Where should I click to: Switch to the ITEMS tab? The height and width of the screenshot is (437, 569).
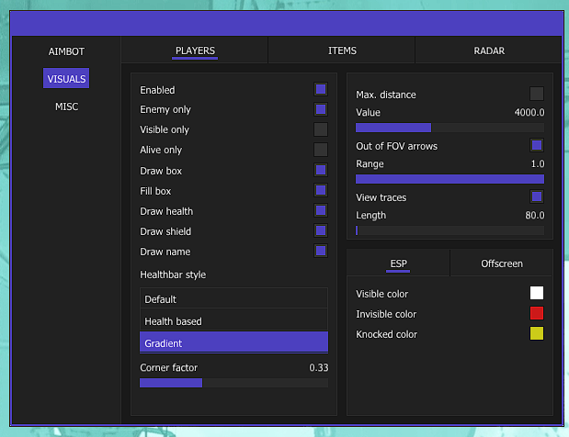[x=342, y=50]
